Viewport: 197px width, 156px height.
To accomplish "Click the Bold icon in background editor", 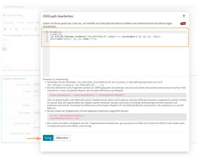I will (5, 29).
